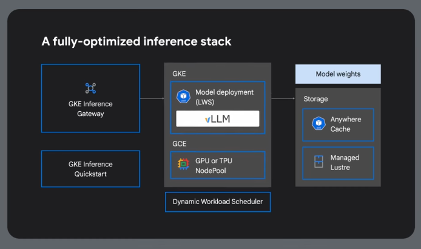Screen dimensions: 421x249
Task: Click the Storage section heading
Action: (x=315, y=98)
